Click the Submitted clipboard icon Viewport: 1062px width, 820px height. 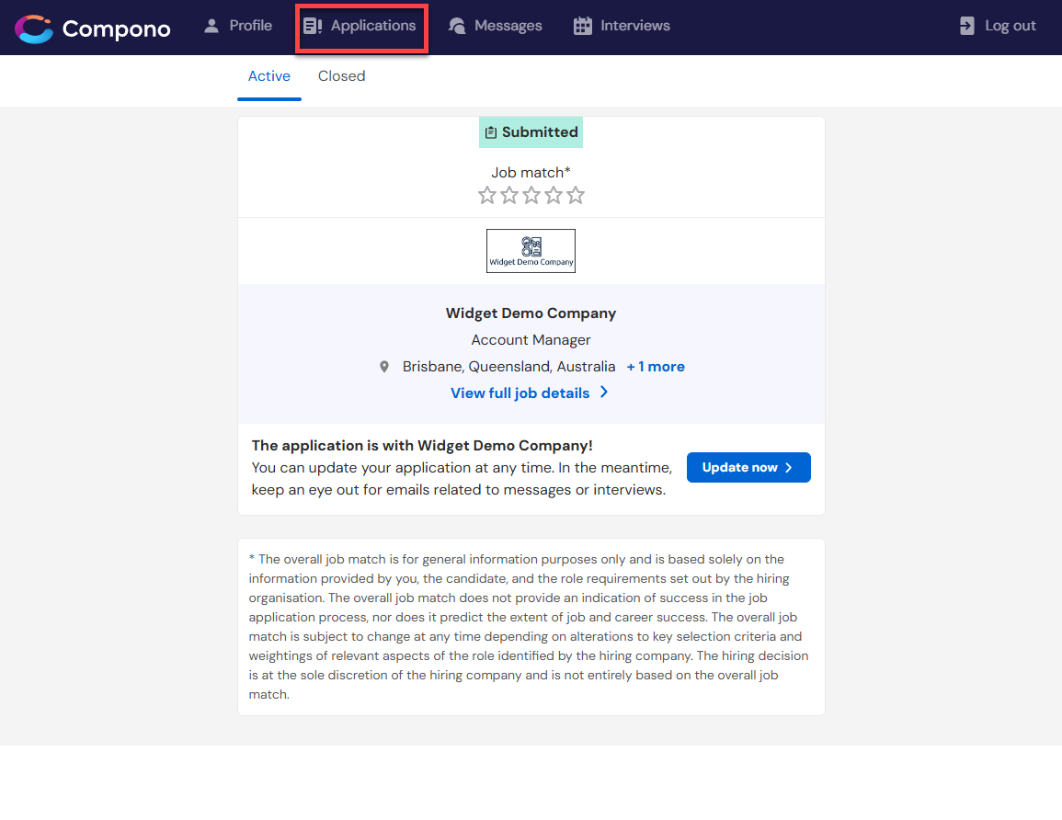pyautogui.click(x=491, y=132)
